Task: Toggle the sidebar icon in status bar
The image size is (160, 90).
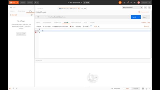Action: point(10,88)
